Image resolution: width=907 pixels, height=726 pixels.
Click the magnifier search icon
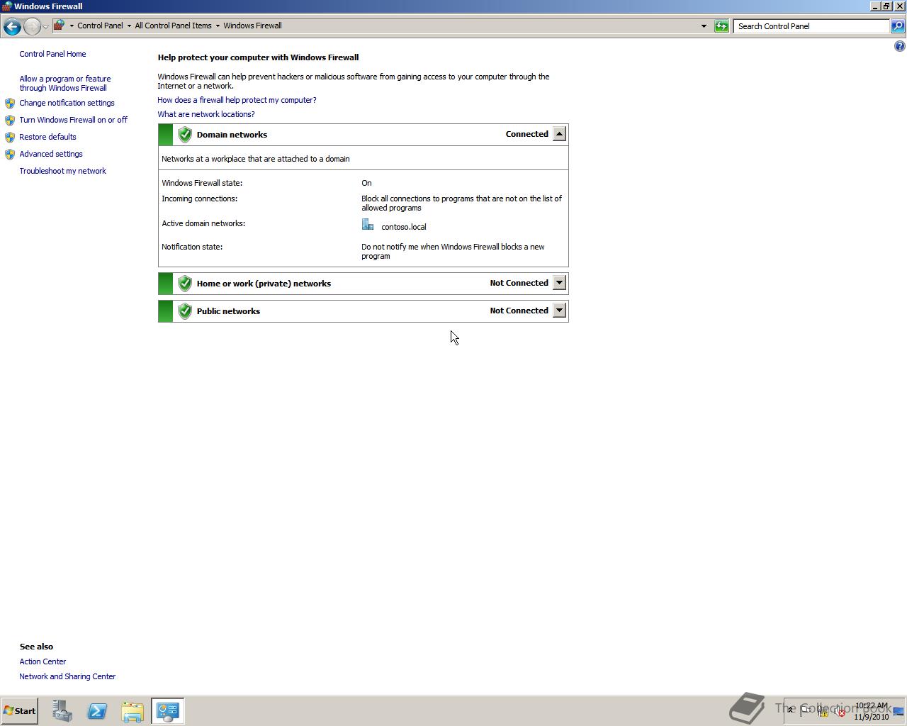coord(897,26)
